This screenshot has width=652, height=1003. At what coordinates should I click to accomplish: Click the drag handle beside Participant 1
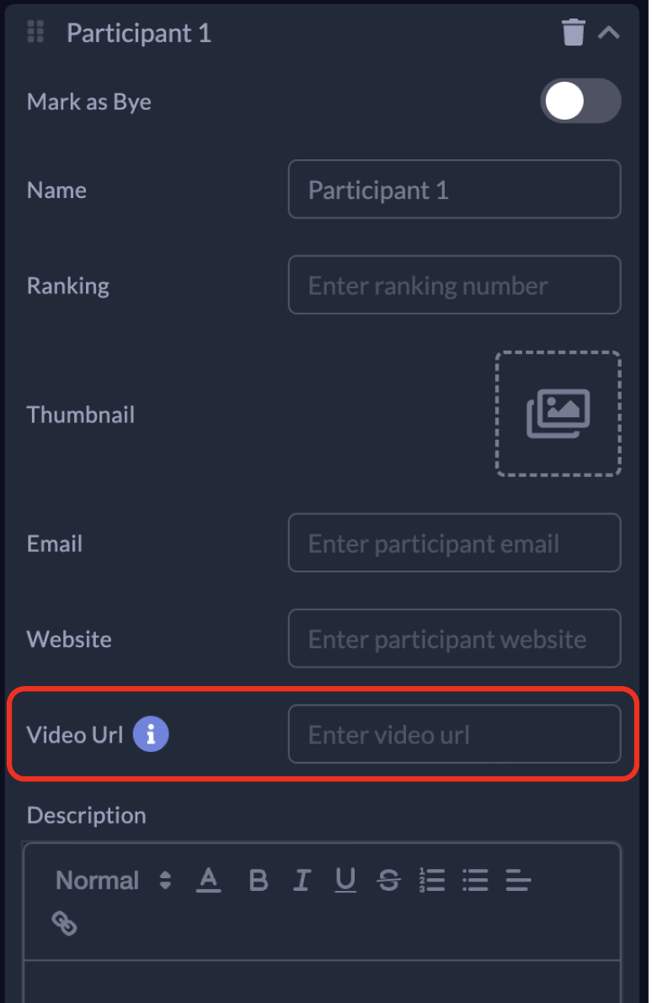35,33
